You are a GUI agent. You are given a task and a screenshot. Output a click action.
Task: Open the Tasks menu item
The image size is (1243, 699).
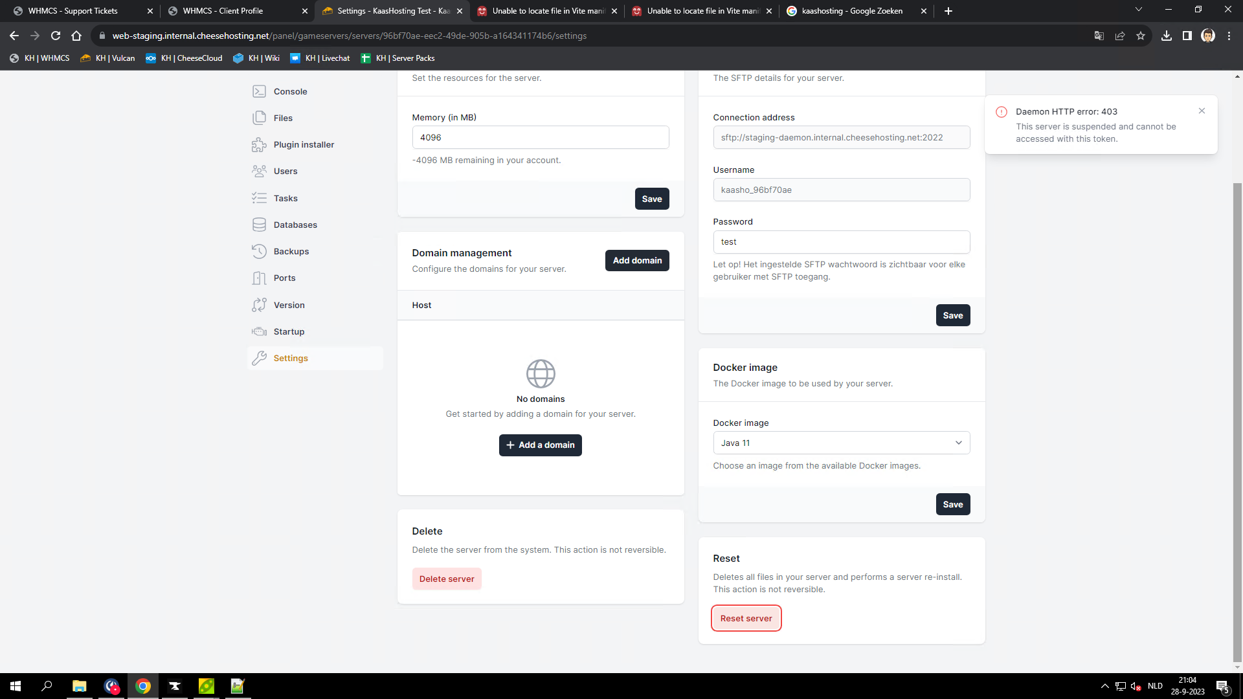[286, 198]
